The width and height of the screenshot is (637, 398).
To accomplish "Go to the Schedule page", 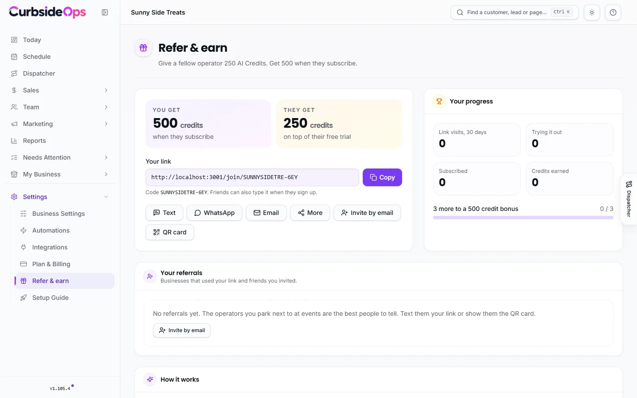I will (60, 57).
